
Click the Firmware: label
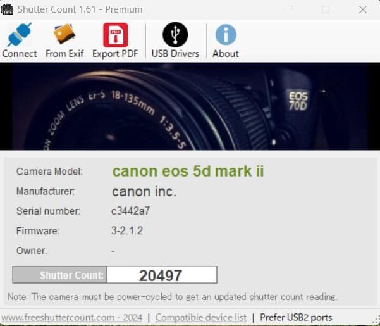pyautogui.click(x=38, y=230)
